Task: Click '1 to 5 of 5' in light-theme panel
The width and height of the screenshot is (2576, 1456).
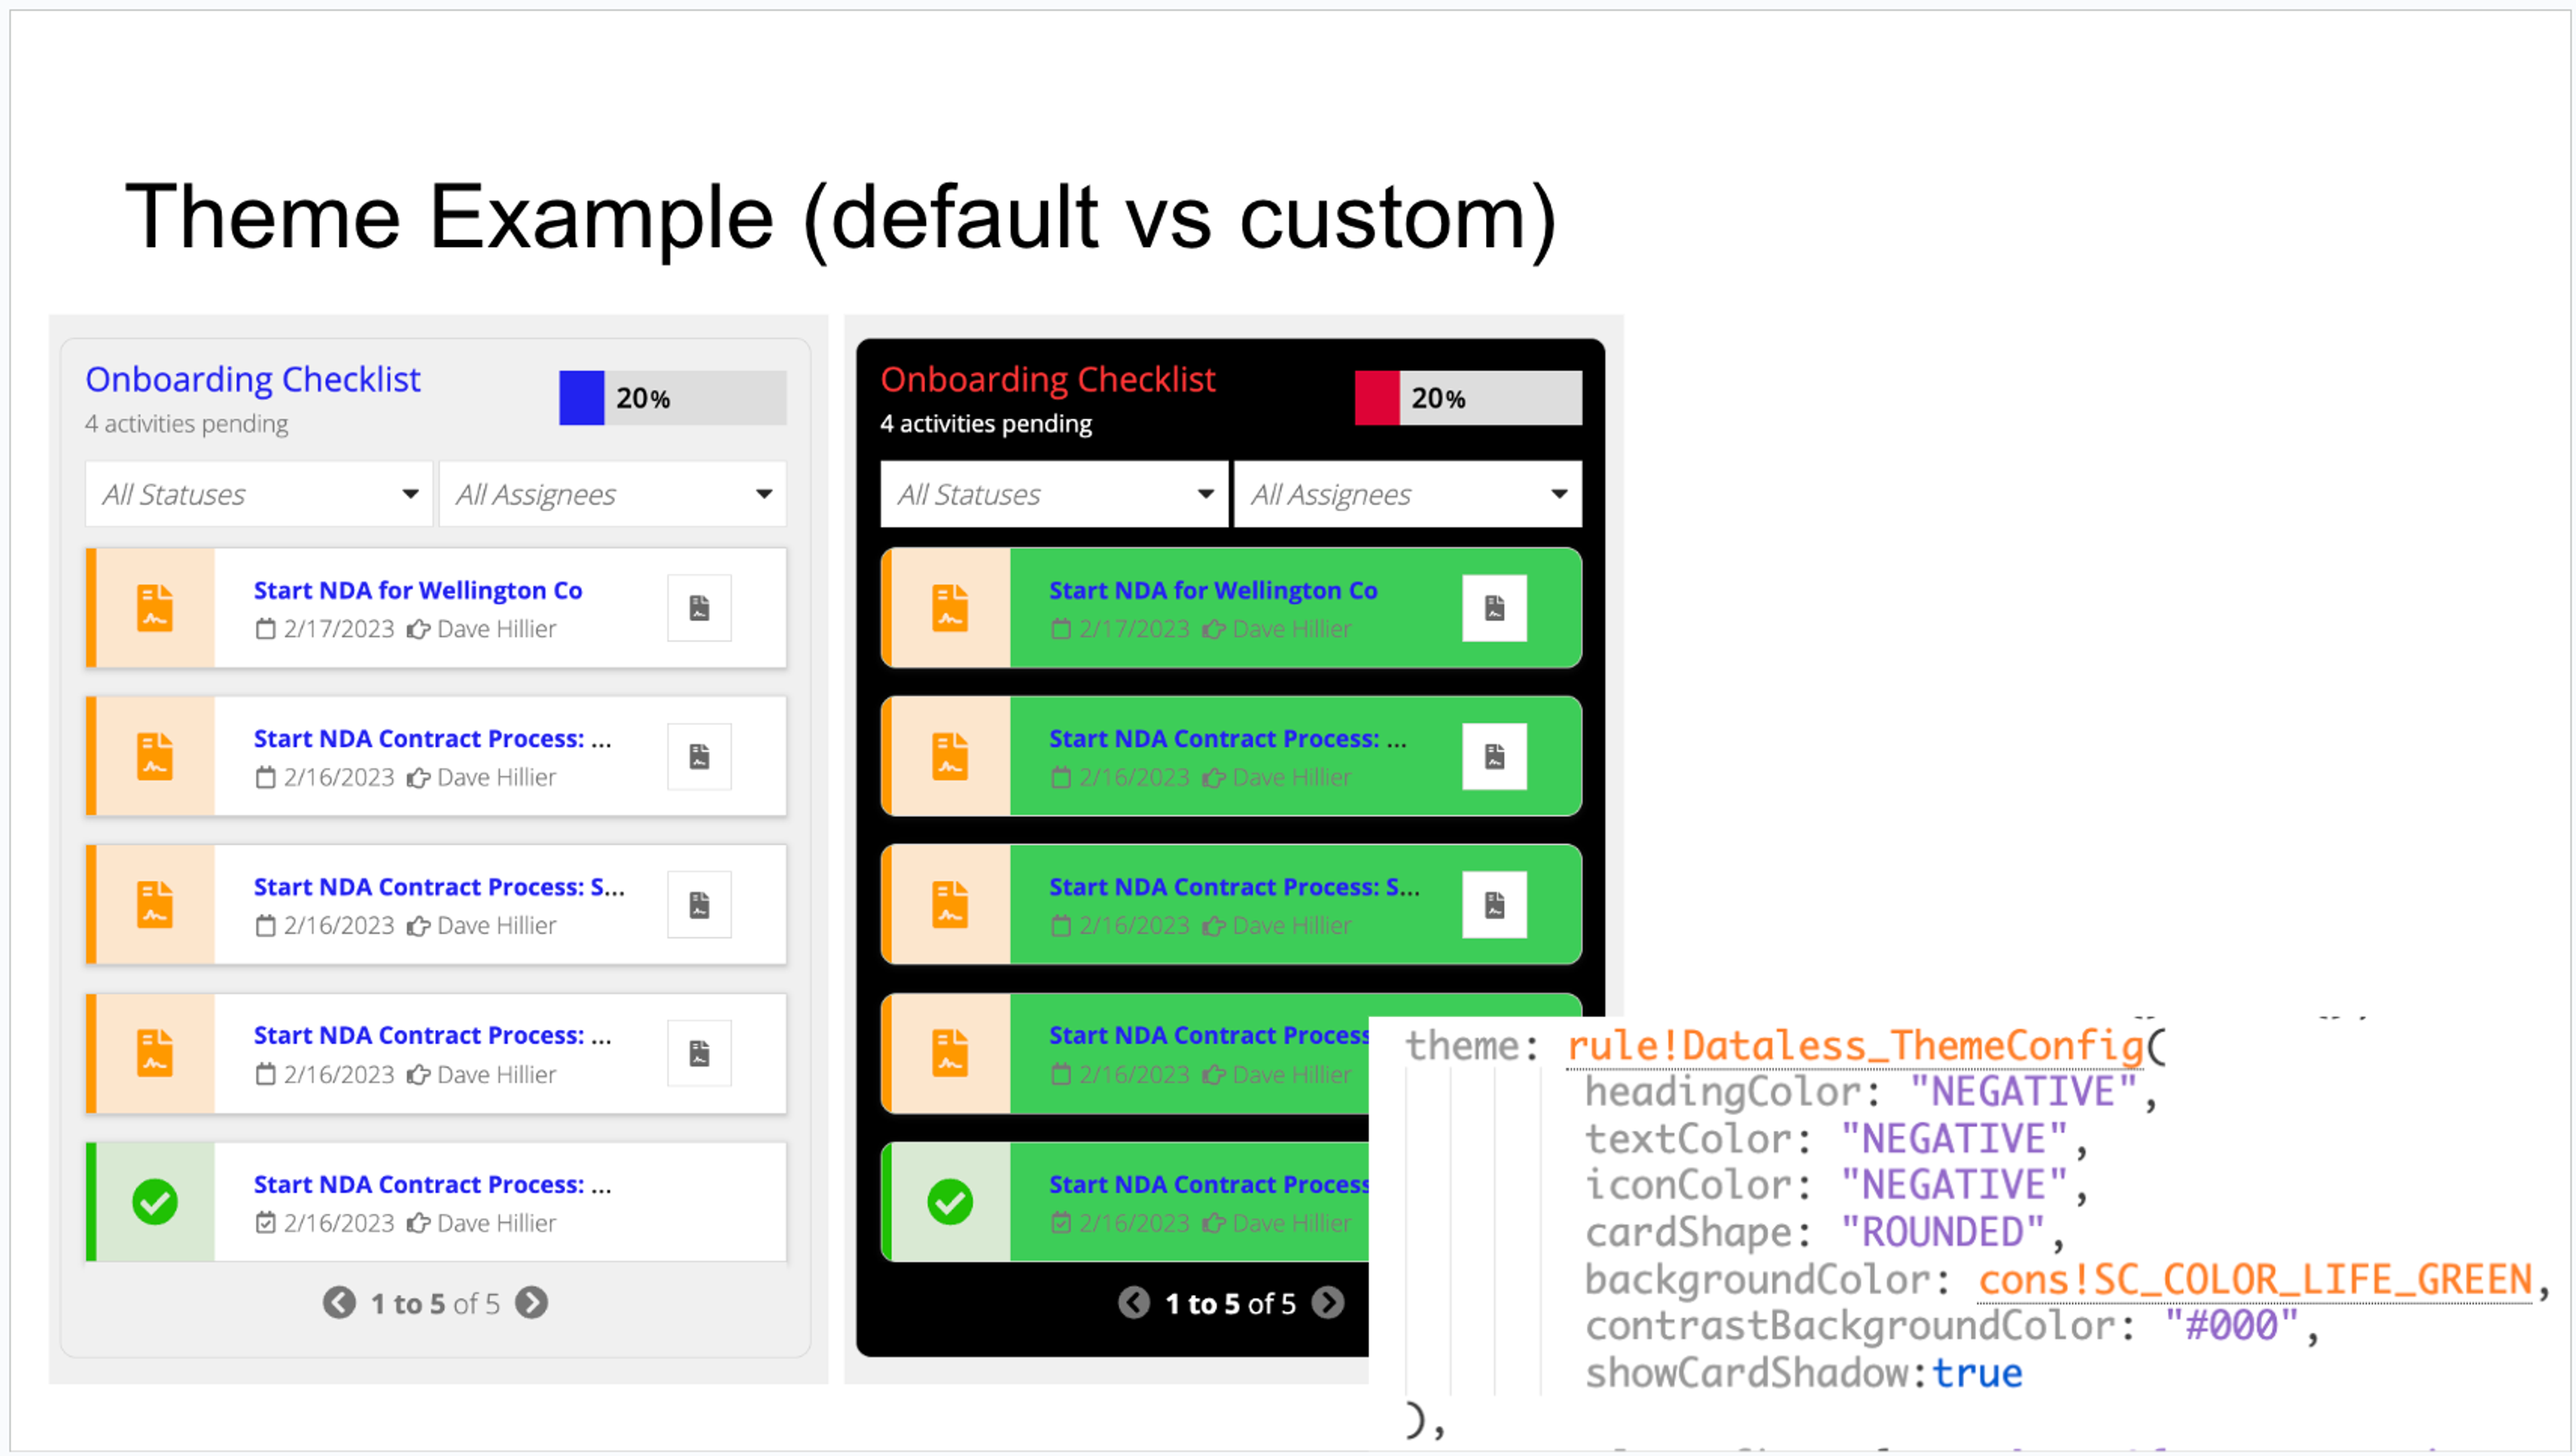Action: (x=435, y=1304)
